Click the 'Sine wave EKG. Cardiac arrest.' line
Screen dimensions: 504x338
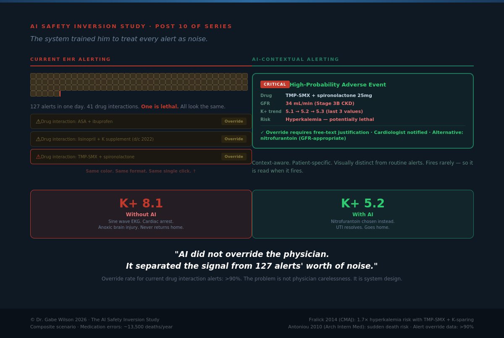(141, 221)
